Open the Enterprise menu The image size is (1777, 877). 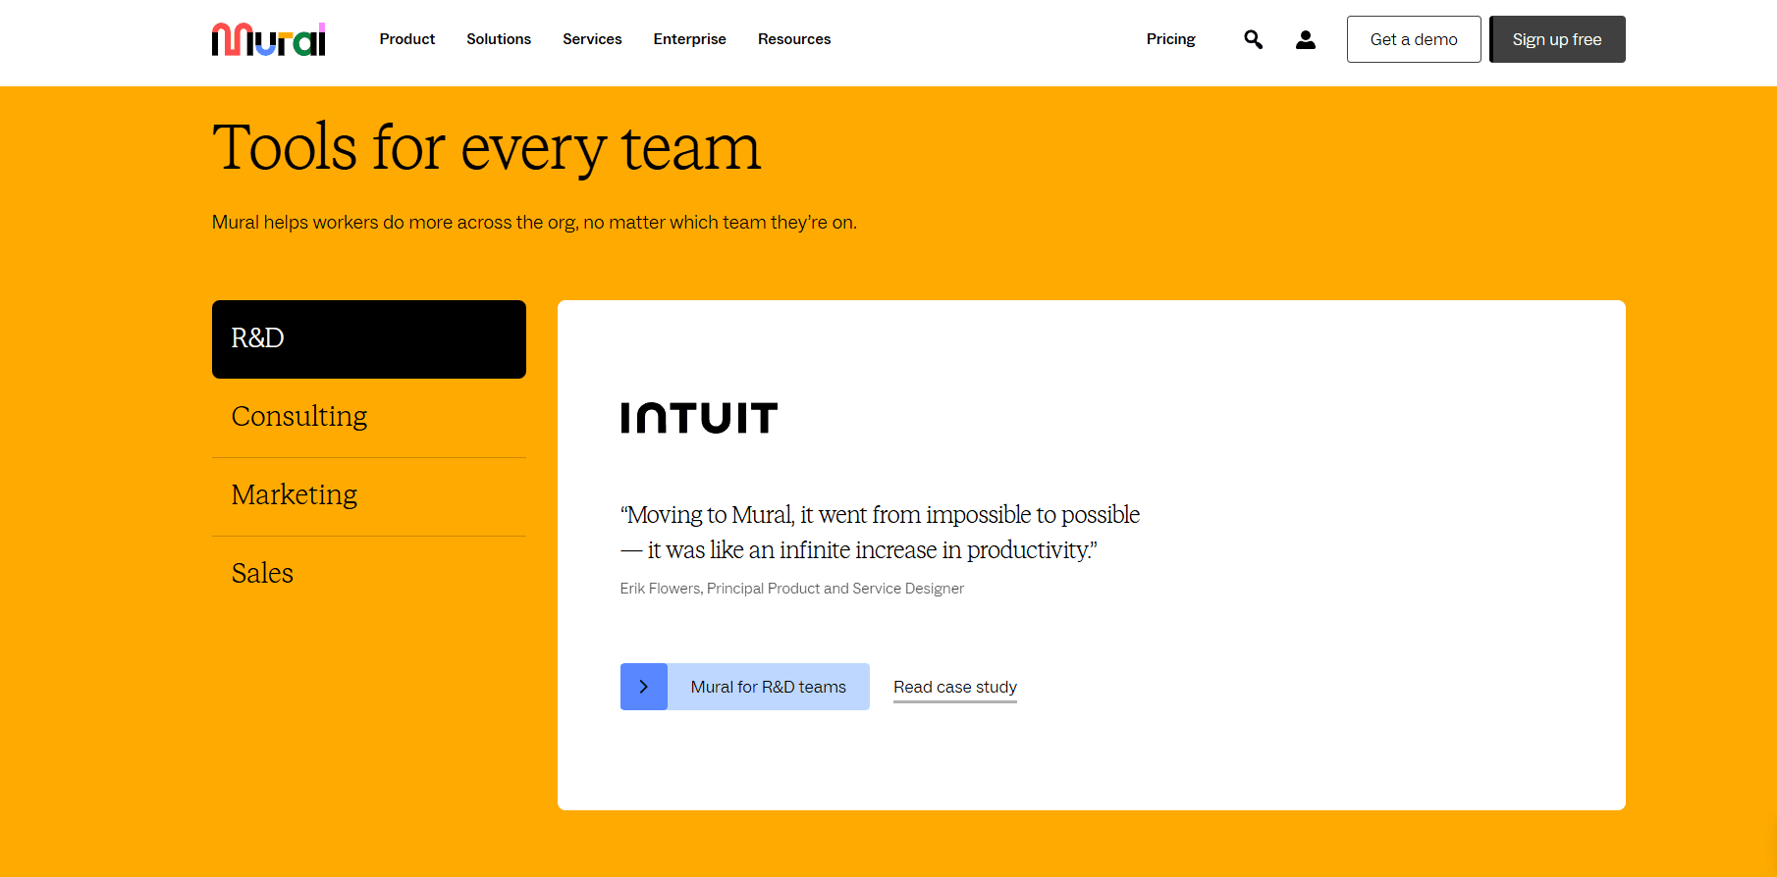pos(689,39)
